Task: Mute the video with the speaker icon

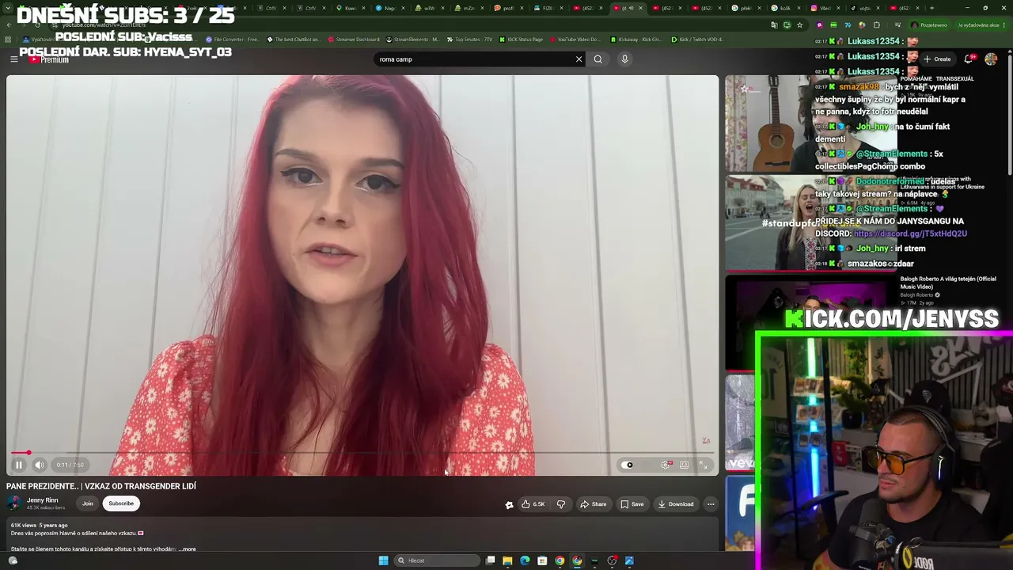Action: pyautogui.click(x=40, y=465)
